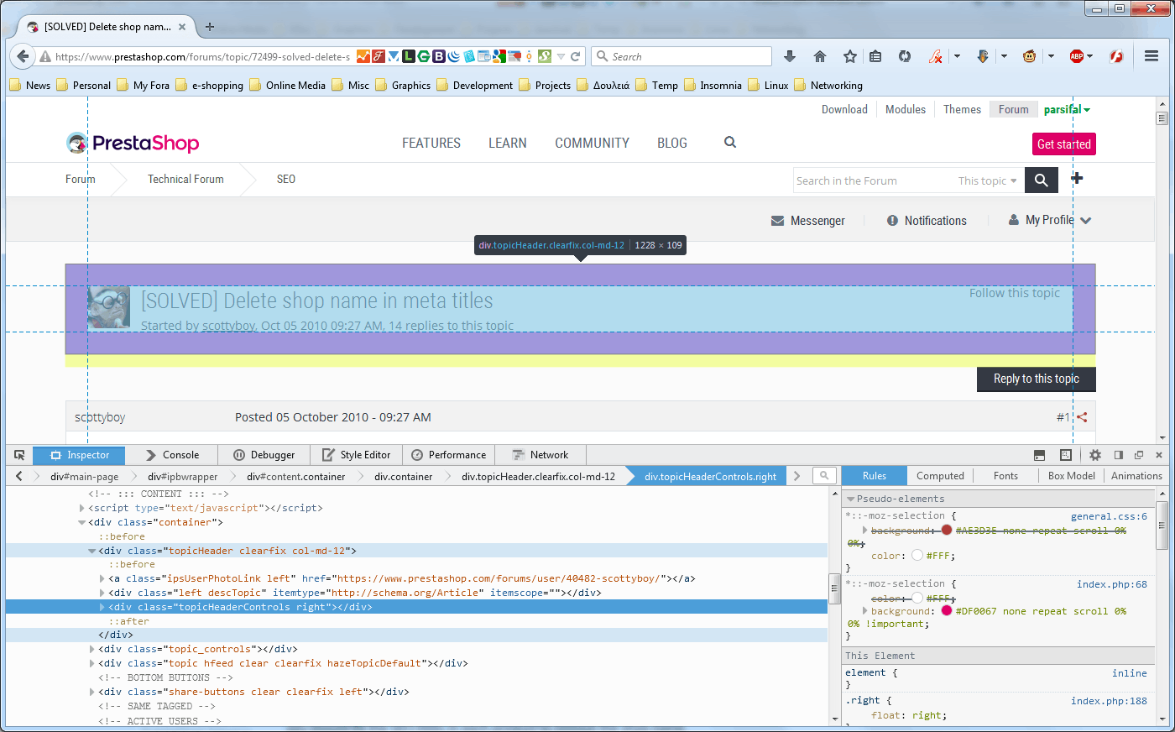Viewport: 1175px width, 732px height.
Task: Activate the element picker in devtools
Action: (x=19, y=455)
